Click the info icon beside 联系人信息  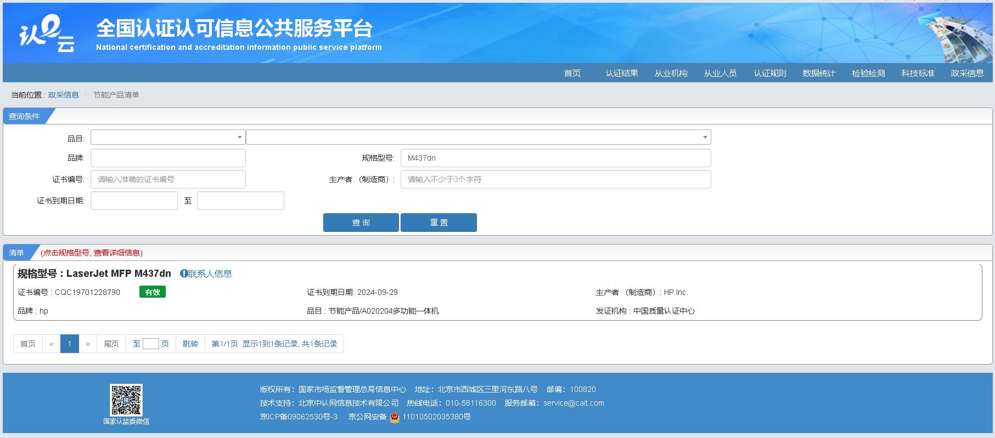184,274
